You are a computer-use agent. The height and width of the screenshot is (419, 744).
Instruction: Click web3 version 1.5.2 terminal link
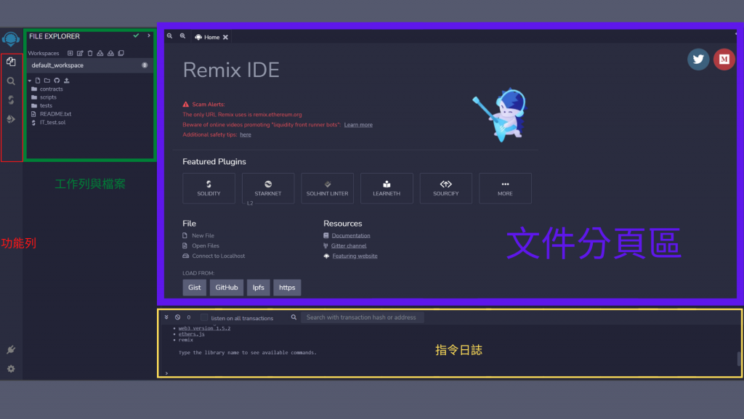point(204,328)
